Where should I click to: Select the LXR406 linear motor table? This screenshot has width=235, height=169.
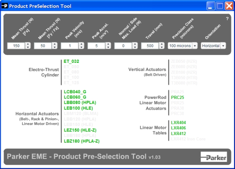tap(179, 128)
